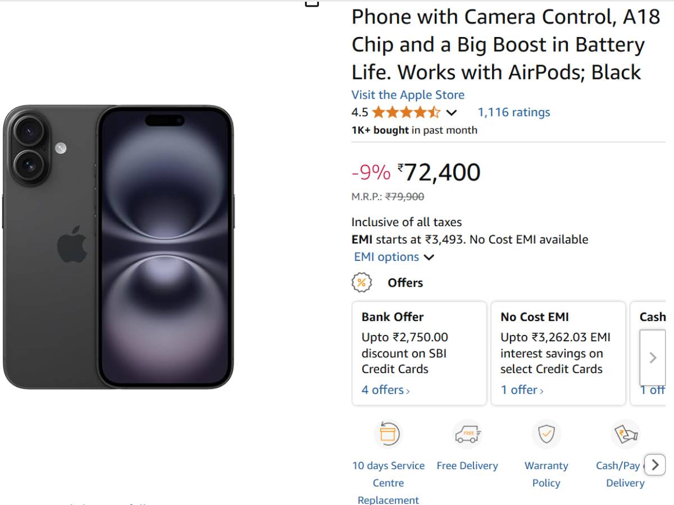The image size is (674, 505).
Task: Click the 10 days Service Centre Replacement link
Action: (x=388, y=483)
